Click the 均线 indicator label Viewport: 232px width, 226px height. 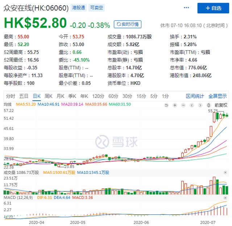pos(8,104)
